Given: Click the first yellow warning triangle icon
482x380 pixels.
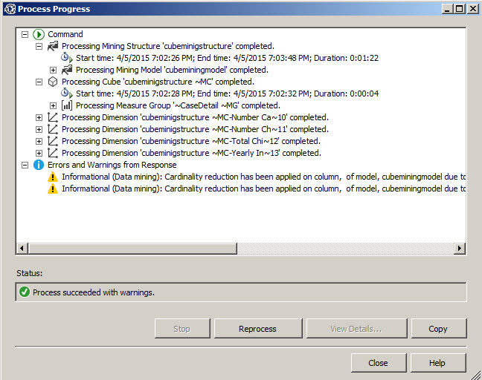Looking at the screenshot, I should (53, 177).
